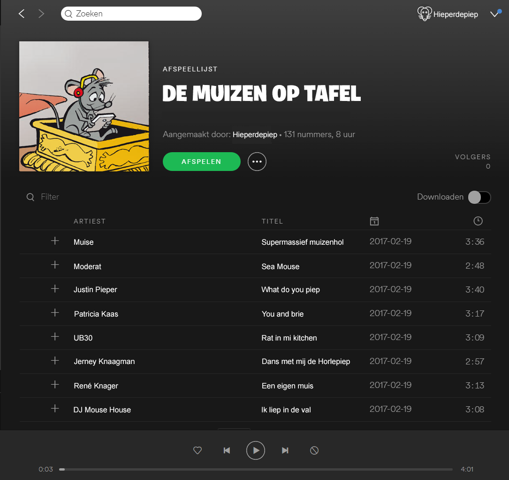
Task: Open the Hieperdepiep account dropdown arrow
Action: (x=494, y=14)
